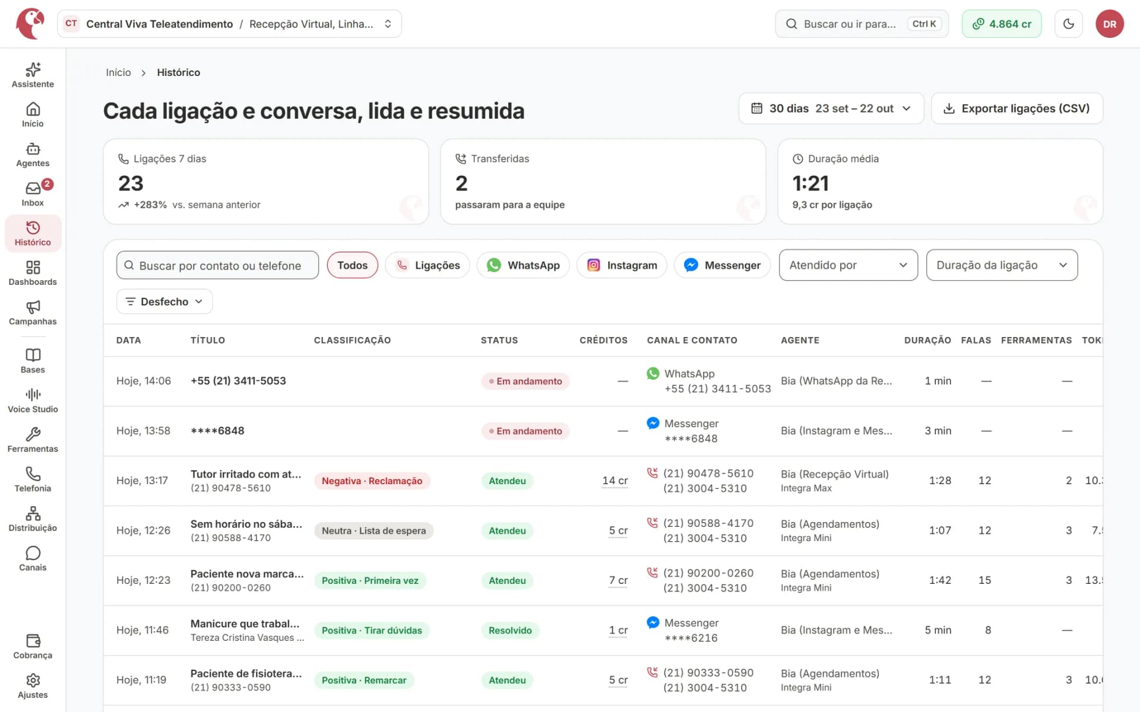Open the Manicure que trabal... conversation row

(x=603, y=630)
